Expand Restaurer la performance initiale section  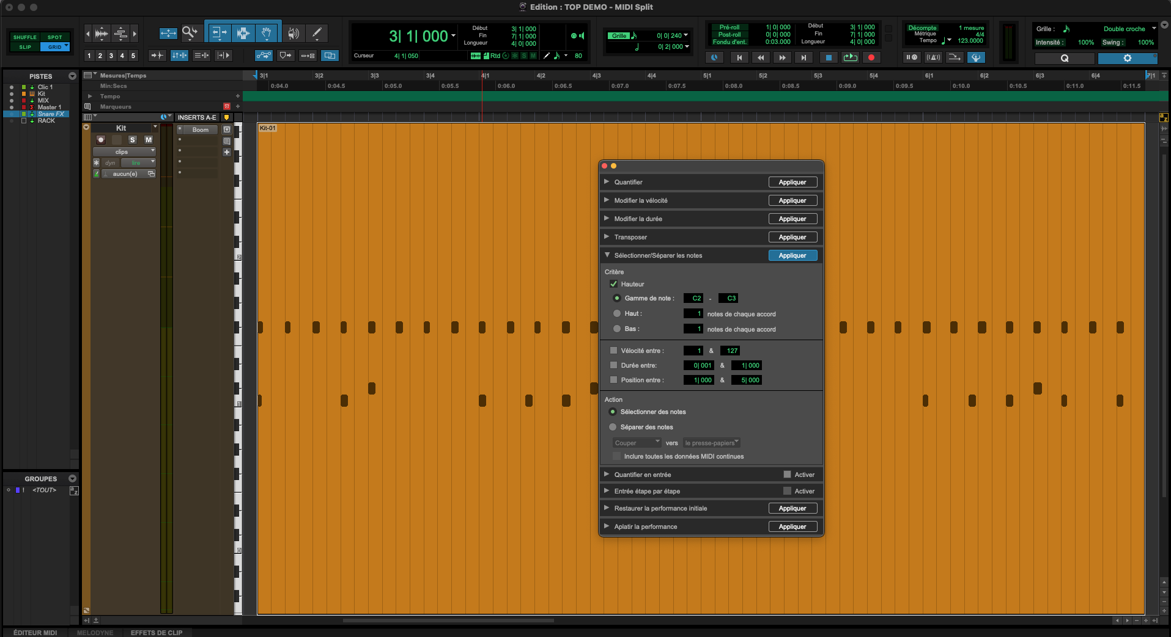tap(607, 508)
